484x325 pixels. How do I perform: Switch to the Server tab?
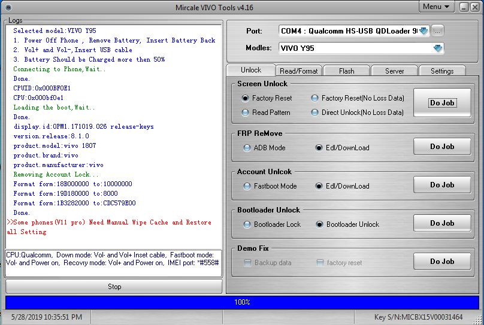point(394,71)
